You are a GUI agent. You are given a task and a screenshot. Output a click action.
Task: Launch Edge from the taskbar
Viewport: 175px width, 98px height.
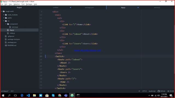[22, 96]
